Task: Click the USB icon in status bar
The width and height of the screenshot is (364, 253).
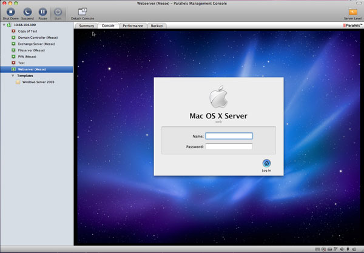Action: pyautogui.click(x=347, y=249)
